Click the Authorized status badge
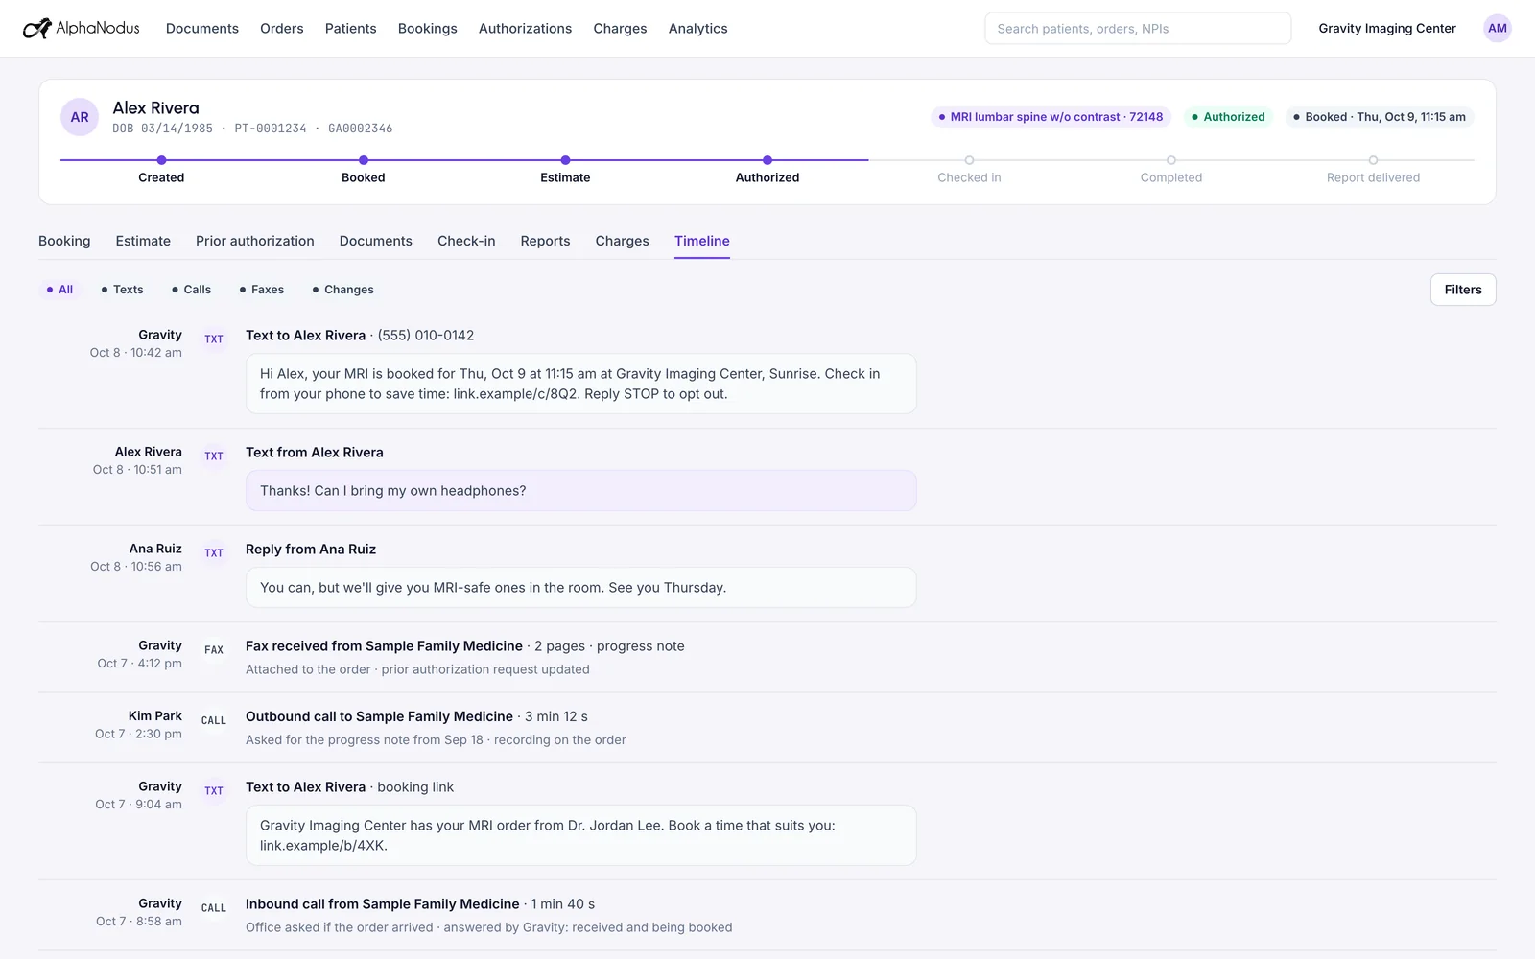Screen dimensions: 1535x959 (1228, 117)
